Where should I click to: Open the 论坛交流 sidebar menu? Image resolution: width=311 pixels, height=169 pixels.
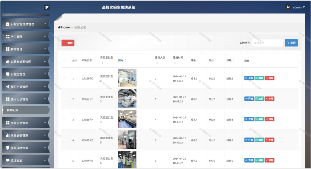pos(26,160)
